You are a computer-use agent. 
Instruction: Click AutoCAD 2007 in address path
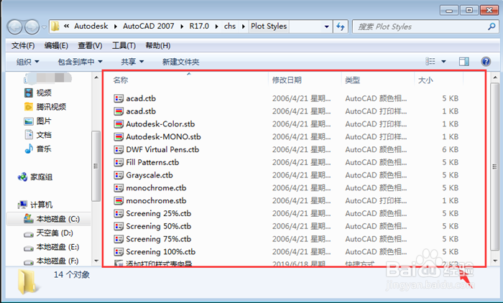coord(149,27)
